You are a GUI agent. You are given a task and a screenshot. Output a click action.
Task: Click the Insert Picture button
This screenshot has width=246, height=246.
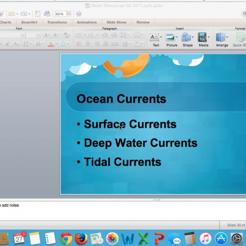pos(172,40)
